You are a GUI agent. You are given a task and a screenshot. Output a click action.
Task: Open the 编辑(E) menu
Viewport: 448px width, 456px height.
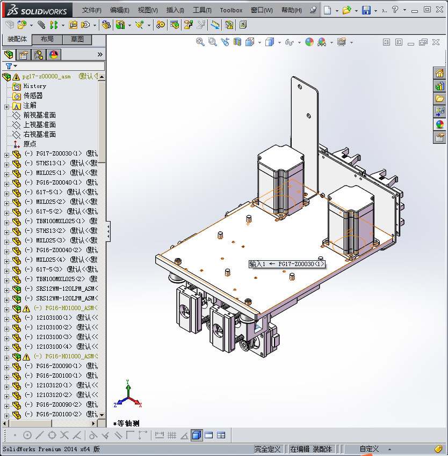[120, 10]
